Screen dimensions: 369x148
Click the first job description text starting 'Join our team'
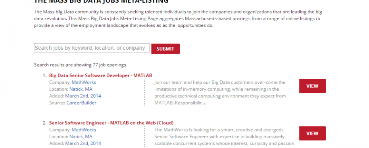point(220,92)
